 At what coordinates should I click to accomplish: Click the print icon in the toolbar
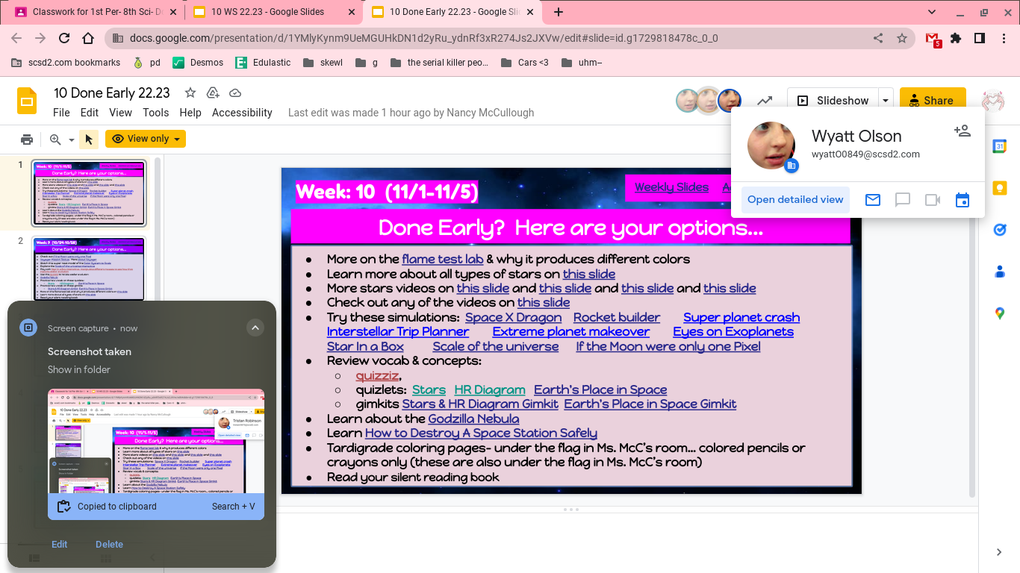pyautogui.click(x=27, y=139)
